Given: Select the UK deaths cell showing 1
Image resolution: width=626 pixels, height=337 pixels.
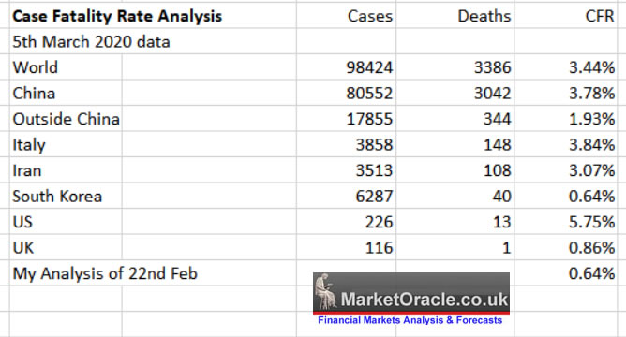Looking at the screenshot, I should coord(455,248).
